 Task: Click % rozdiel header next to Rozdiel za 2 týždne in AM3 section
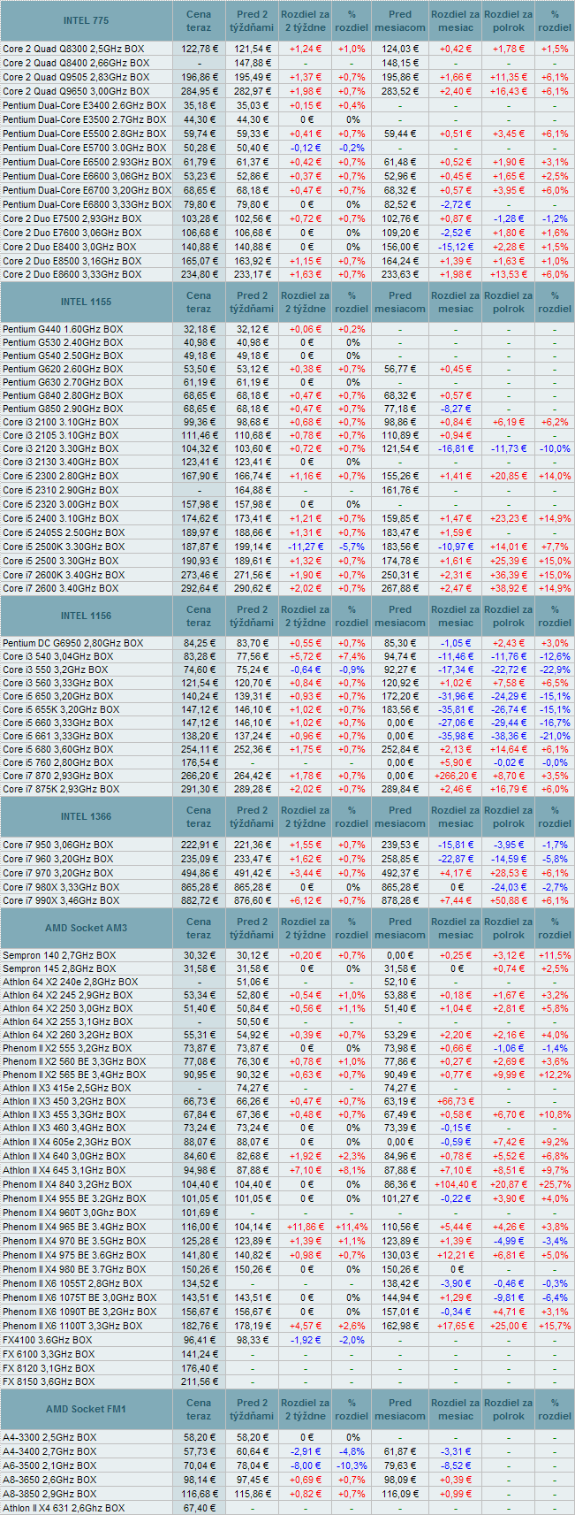[x=352, y=928]
